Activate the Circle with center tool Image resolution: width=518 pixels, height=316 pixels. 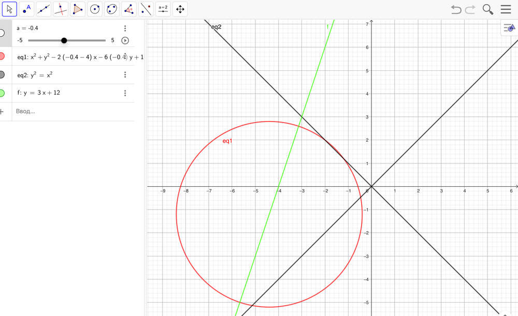pos(95,9)
